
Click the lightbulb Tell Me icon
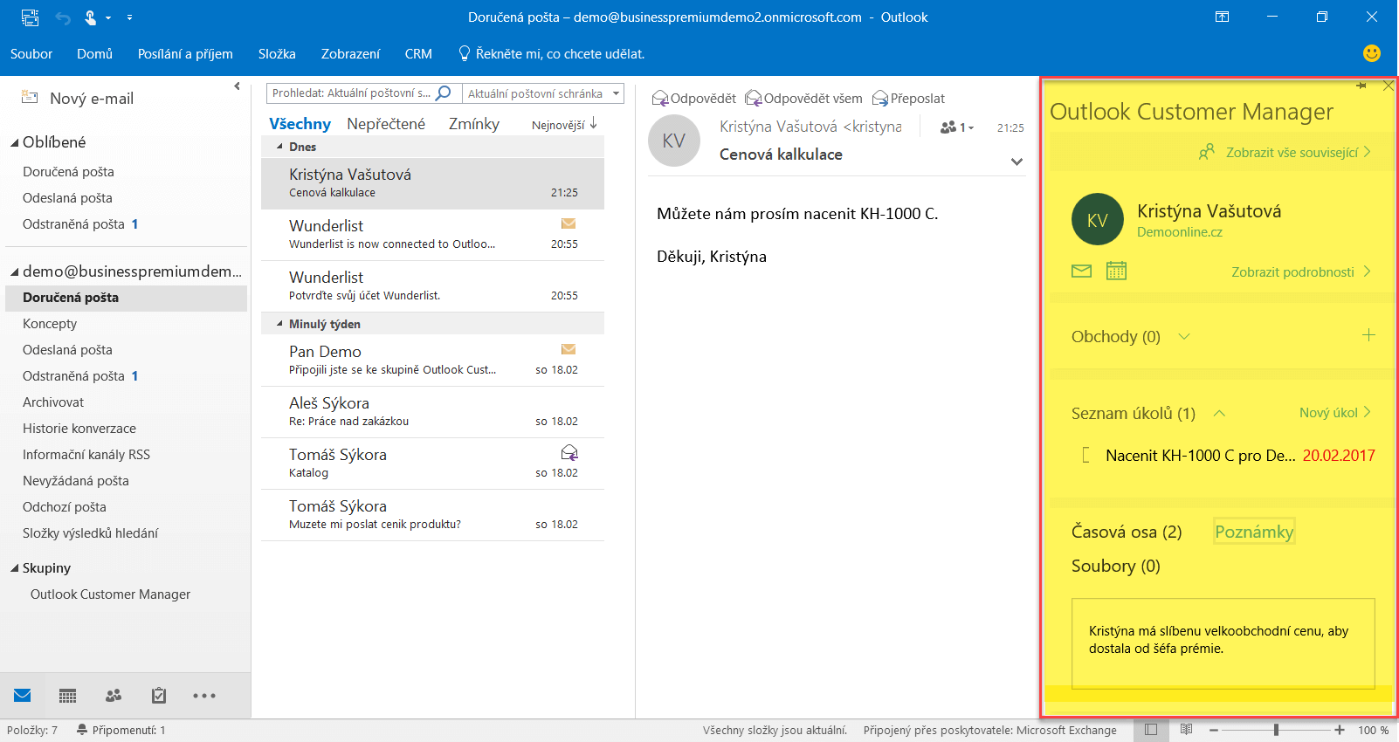465,53
